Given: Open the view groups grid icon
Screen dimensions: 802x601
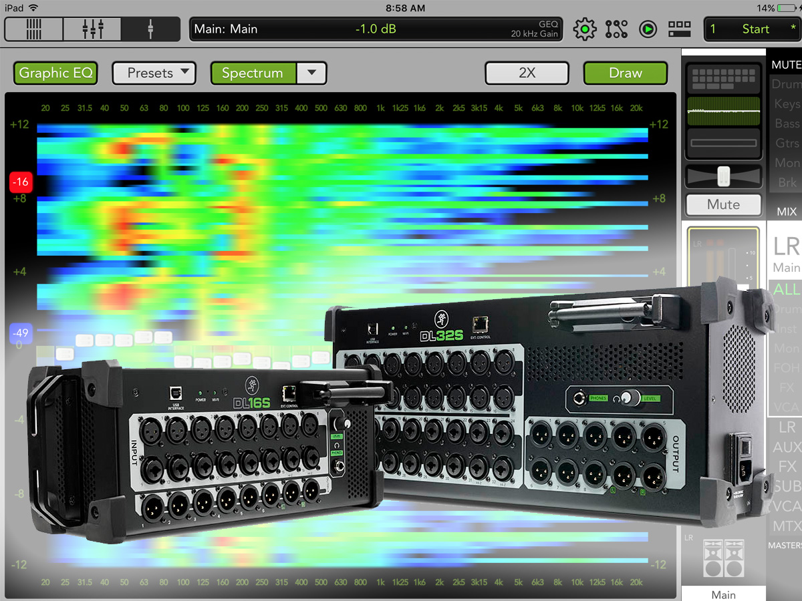Looking at the screenshot, I should tap(680, 29).
